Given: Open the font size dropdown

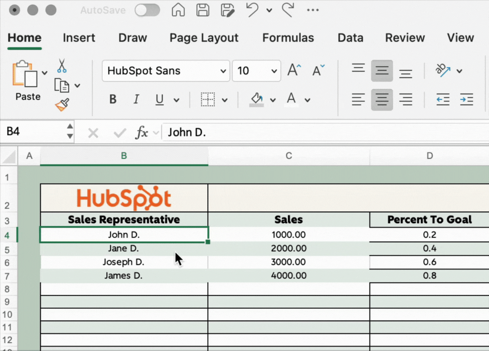Looking at the screenshot, I should click(x=274, y=71).
